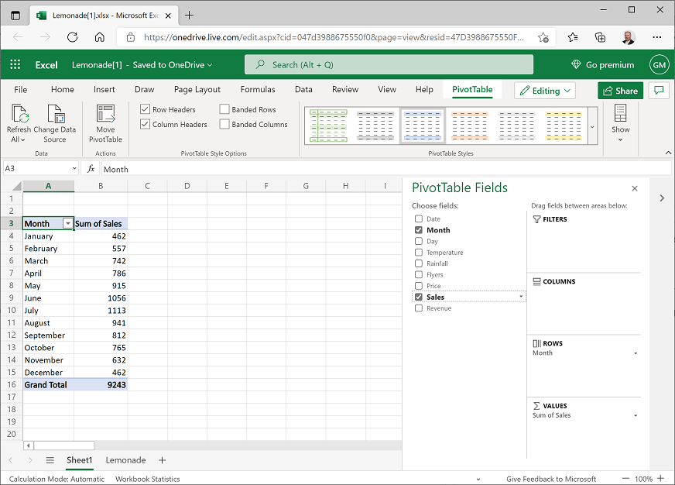Open the Month filter dropdown in cell A3
Screen dimensions: 675x485
67,223
